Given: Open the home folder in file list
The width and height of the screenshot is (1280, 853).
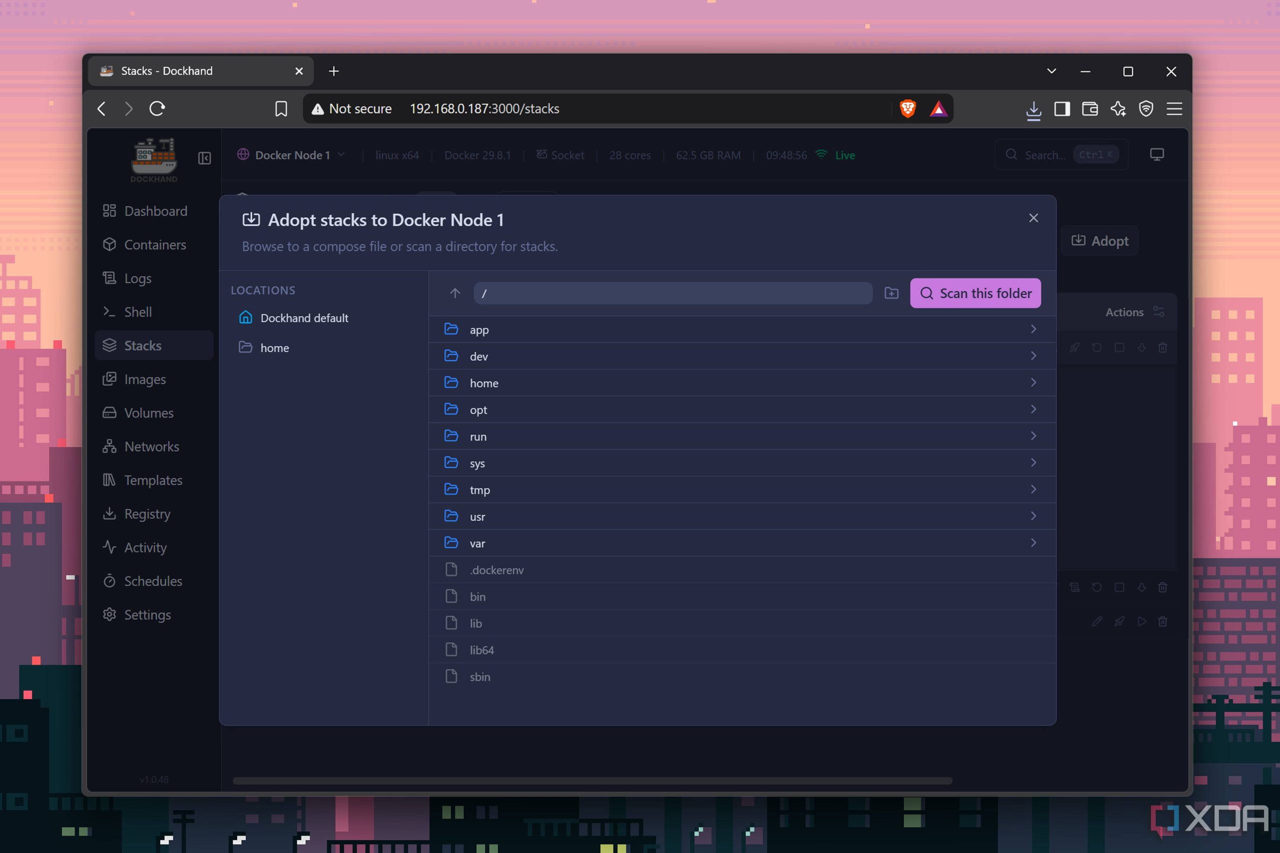Looking at the screenshot, I should pyautogui.click(x=742, y=383).
